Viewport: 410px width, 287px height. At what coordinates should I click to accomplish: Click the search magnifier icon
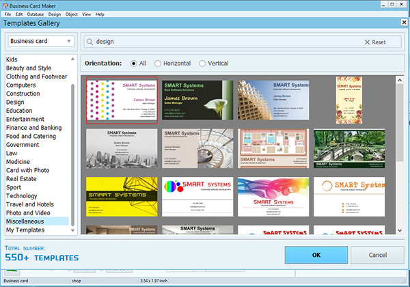point(89,42)
